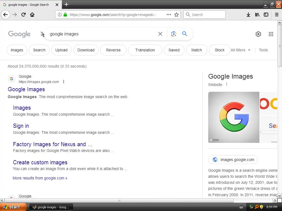Click the Google logo

coord(20,34)
